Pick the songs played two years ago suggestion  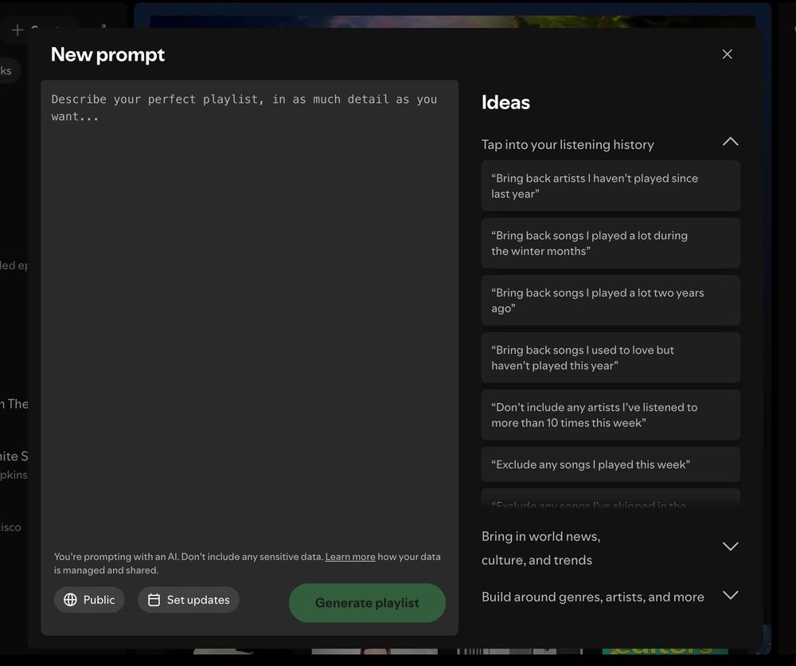(611, 300)
